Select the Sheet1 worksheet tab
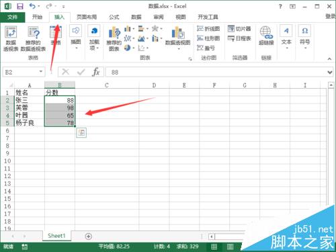This screenshot has width=336, height=252. click(56, 236)
